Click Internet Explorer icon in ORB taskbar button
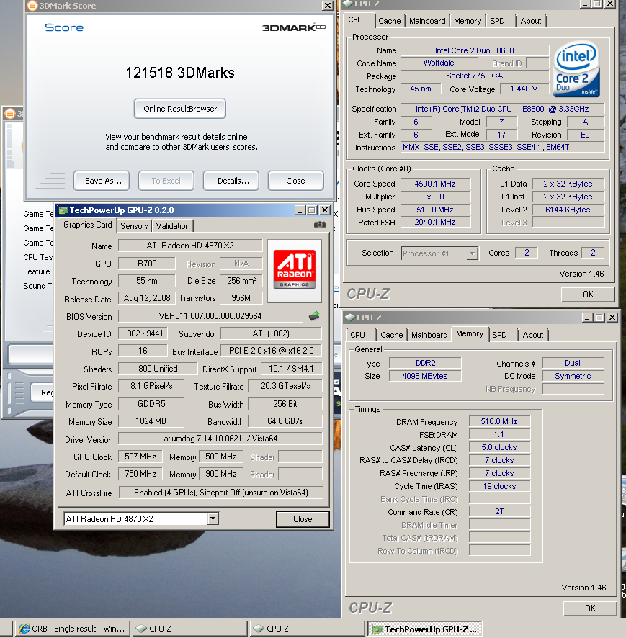 24,629
